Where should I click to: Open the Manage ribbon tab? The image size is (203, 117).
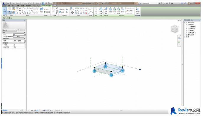[22, 6]
